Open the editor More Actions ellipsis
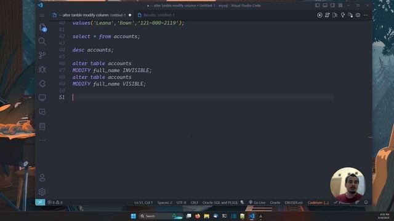The height and width of the screenshot is (221, 394). [x=366, y=15]
